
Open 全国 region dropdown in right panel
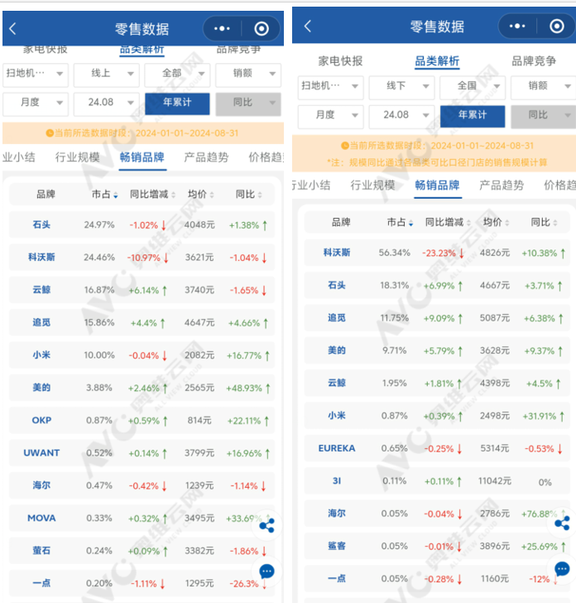(x=473, y=86)
